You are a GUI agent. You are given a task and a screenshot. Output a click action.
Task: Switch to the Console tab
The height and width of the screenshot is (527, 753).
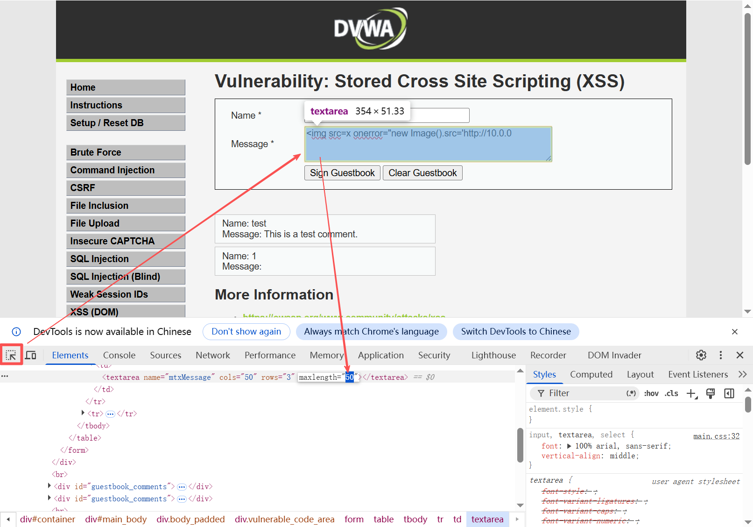119,355
